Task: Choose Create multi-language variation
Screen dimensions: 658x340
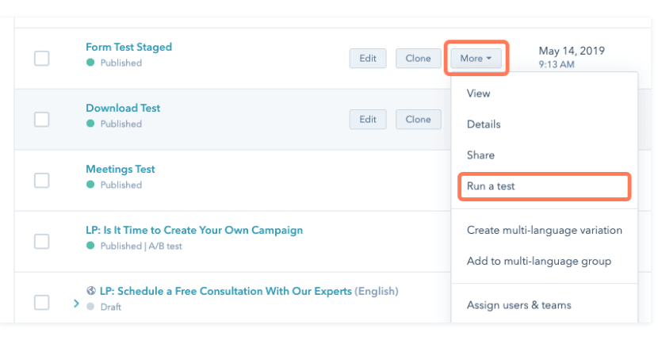Action: 545,230
